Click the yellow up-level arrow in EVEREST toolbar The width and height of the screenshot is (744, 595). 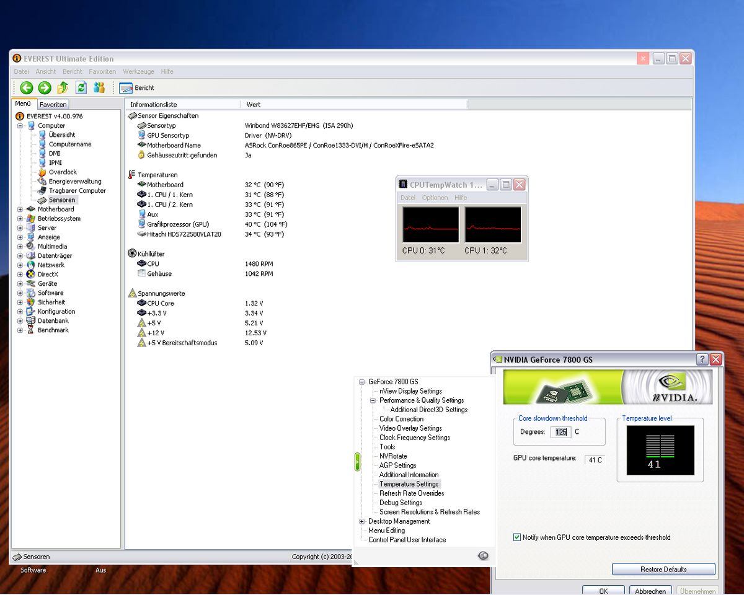click(x=63, y=88)
